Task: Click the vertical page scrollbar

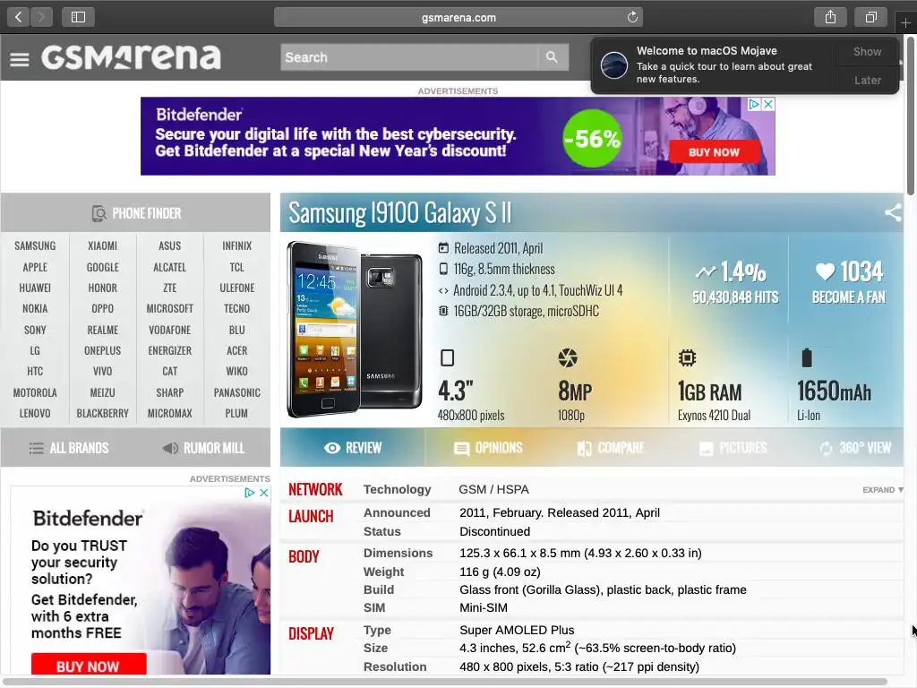Action: tap(911, 115)
